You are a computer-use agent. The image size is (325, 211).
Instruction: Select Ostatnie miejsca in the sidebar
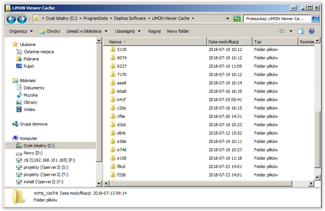[38, 52]
